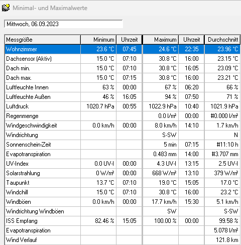Click the #3.707 mm evapotranspiration cell
This screenshot has height=245, width=241.
click(x=222, y=154)
